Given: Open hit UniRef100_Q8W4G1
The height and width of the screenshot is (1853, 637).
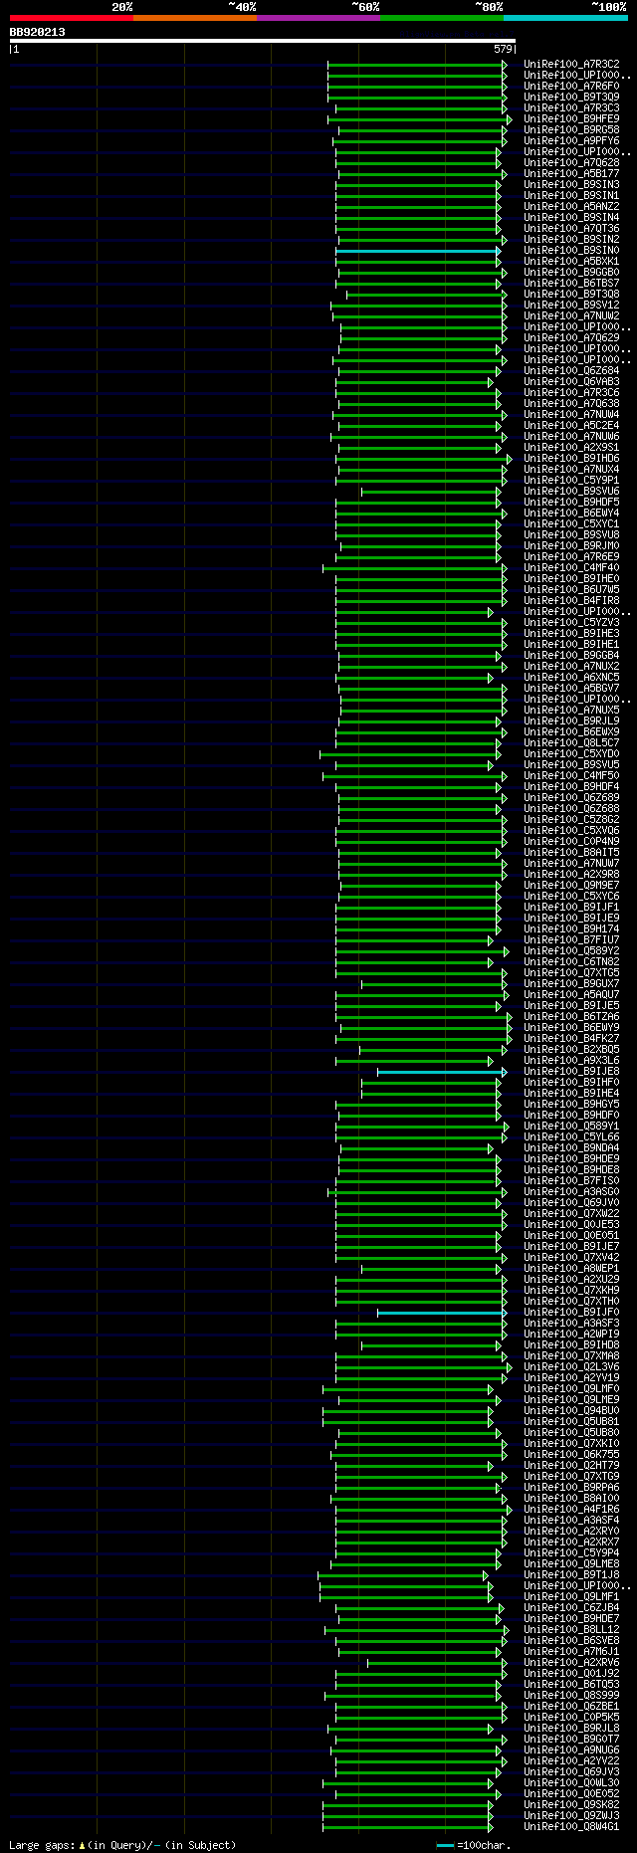Looking at the screenshot, I should pyautogui.click(x=571, y=1827).
